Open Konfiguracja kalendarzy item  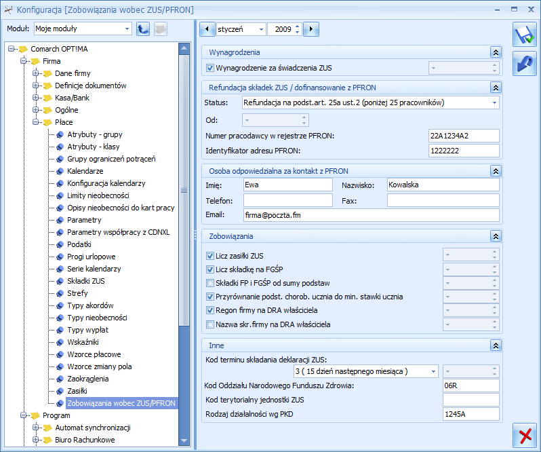(106, 183)
